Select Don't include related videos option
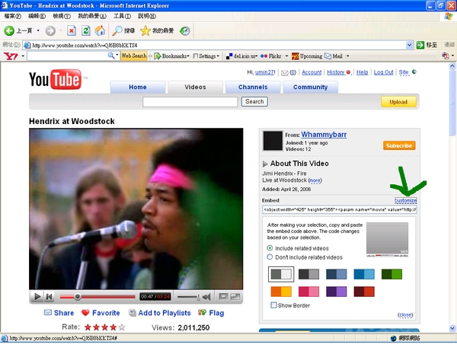The width and height of the screenshot is (457, 357). coord(270,257)
